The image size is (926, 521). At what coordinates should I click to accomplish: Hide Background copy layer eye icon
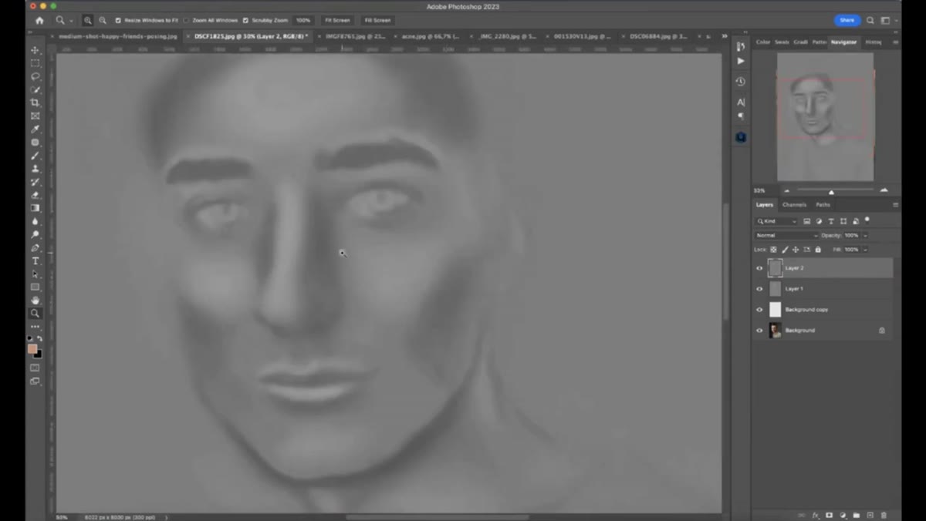(x=759, y=310)
